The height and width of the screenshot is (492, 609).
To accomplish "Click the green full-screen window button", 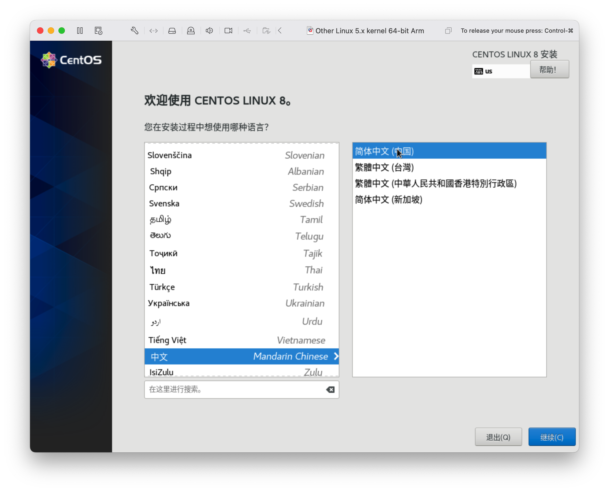I will tap(62, 31).
